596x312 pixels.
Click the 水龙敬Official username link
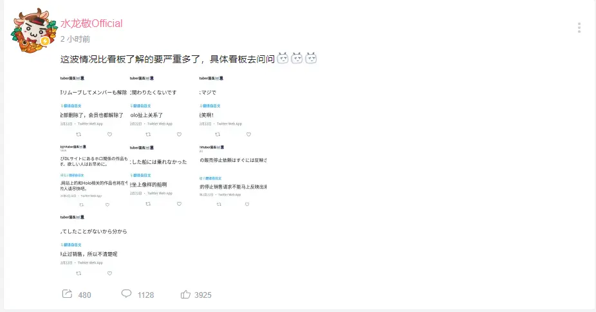[91, 24]
